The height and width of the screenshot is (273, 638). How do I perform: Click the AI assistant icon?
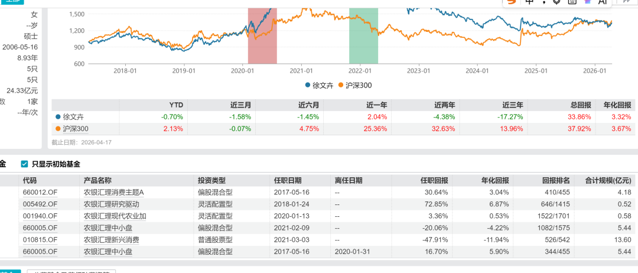[x=603, y=2]
